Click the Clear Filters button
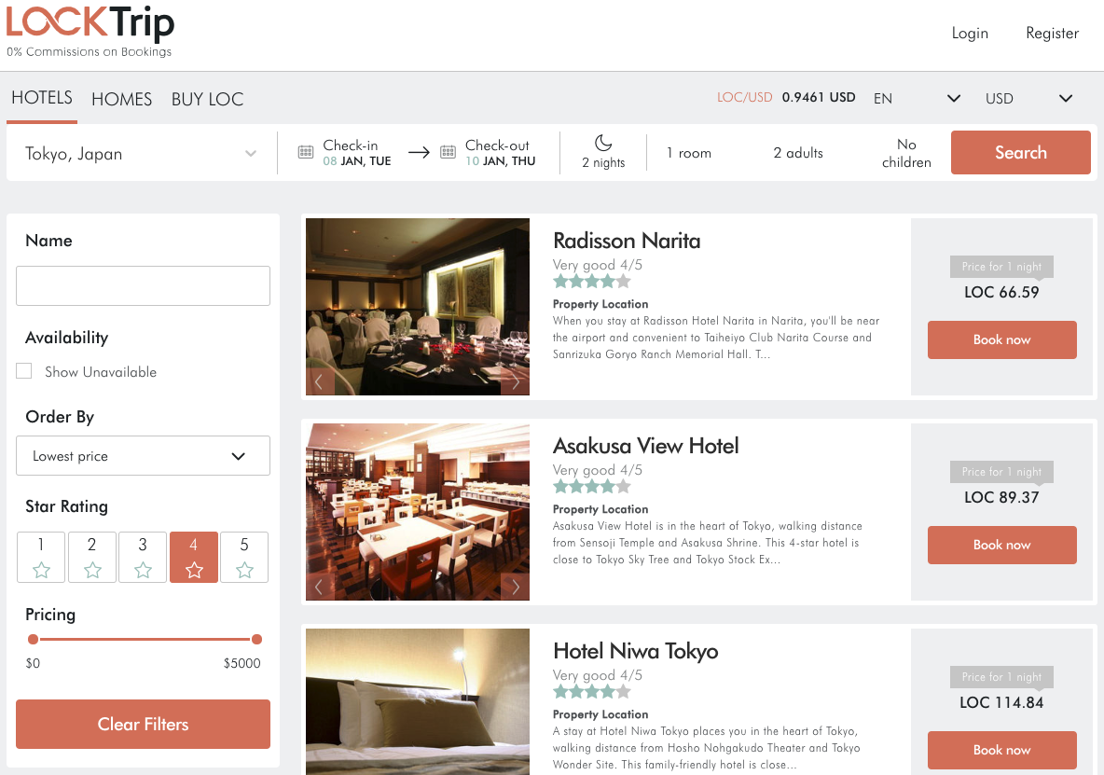 coord(143,724)
